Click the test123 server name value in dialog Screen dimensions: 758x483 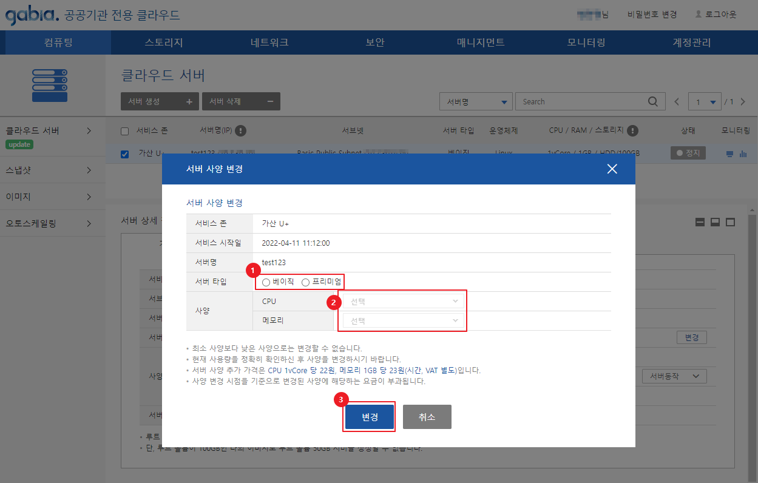(x=274, y=262)
